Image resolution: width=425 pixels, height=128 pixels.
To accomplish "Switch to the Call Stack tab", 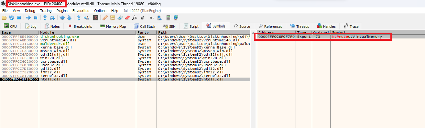I will (145, 26).
